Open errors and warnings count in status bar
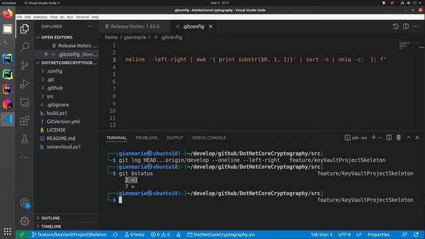 click(x=160, y=234)
